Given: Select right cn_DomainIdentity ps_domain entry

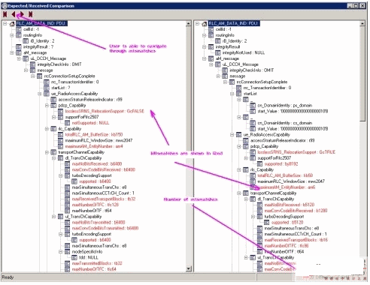Looking at the screenshot, I should pyautogui.click(x=285, y=106).
